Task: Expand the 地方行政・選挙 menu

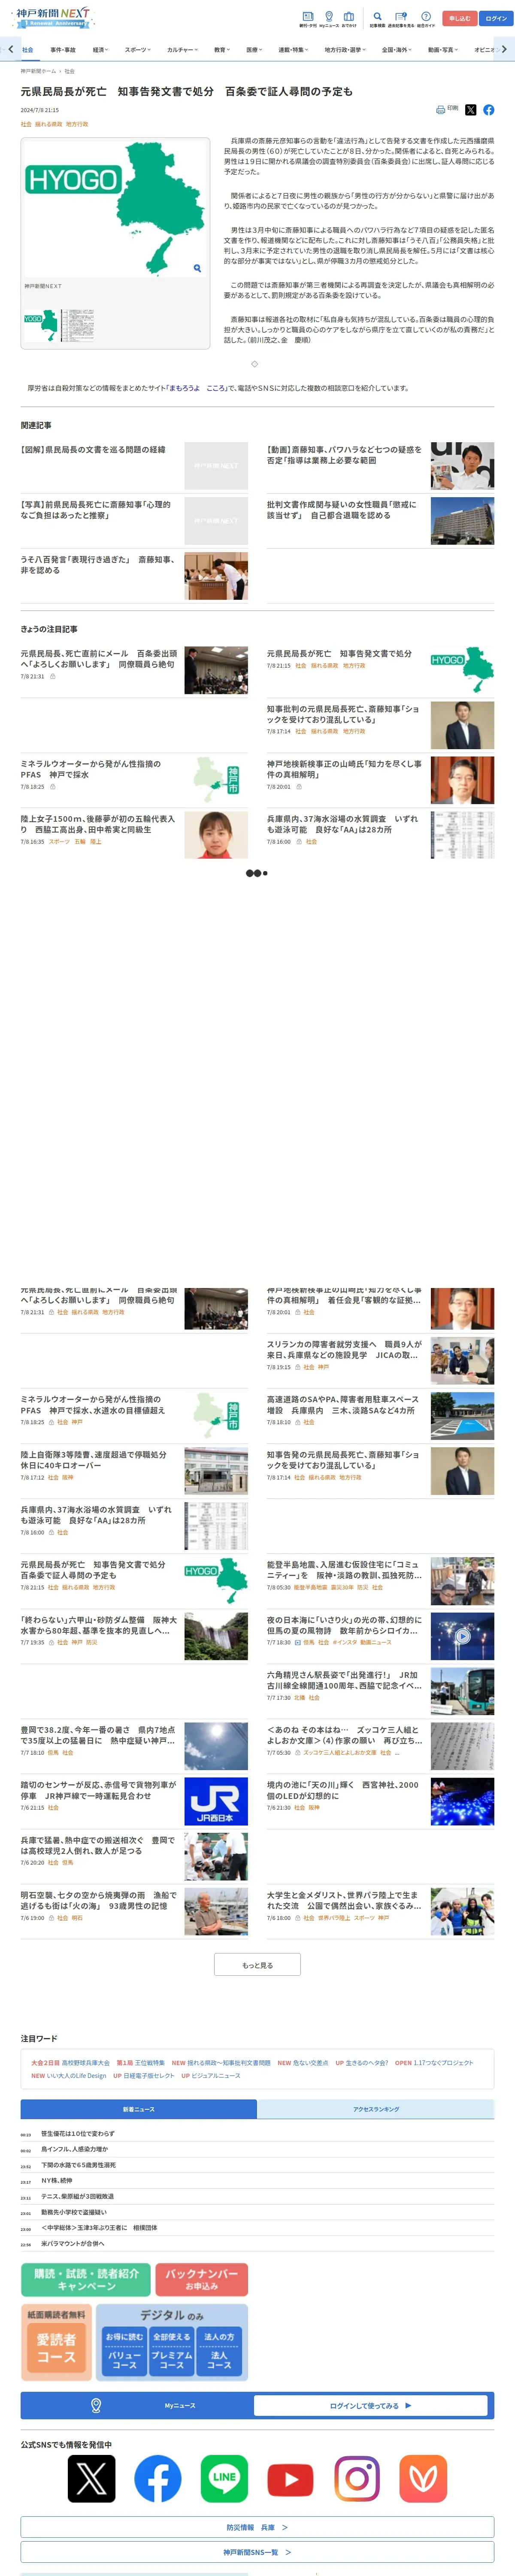Action: pyautogui.click(x=345, y=49)
